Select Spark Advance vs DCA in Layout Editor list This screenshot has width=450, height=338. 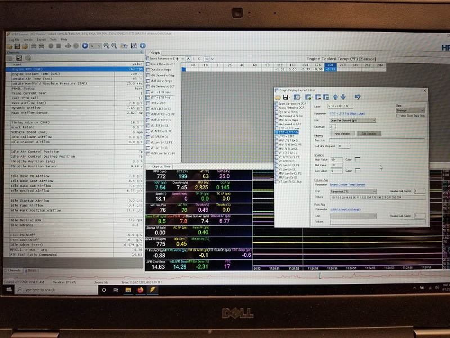292,104
